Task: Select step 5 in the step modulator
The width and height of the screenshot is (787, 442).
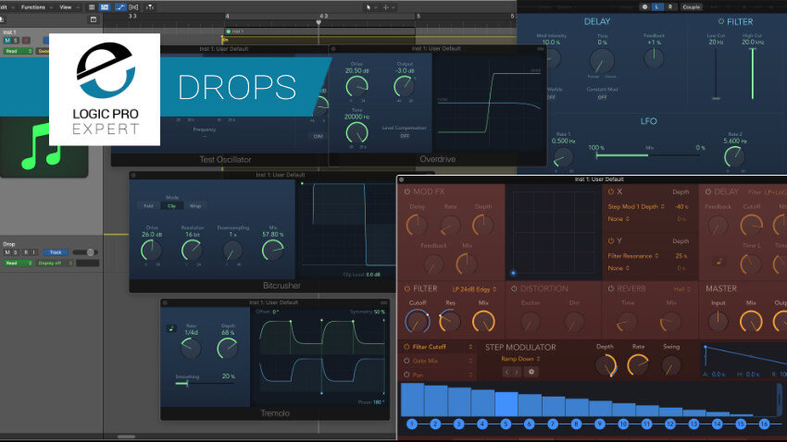Action: (506, 424)
